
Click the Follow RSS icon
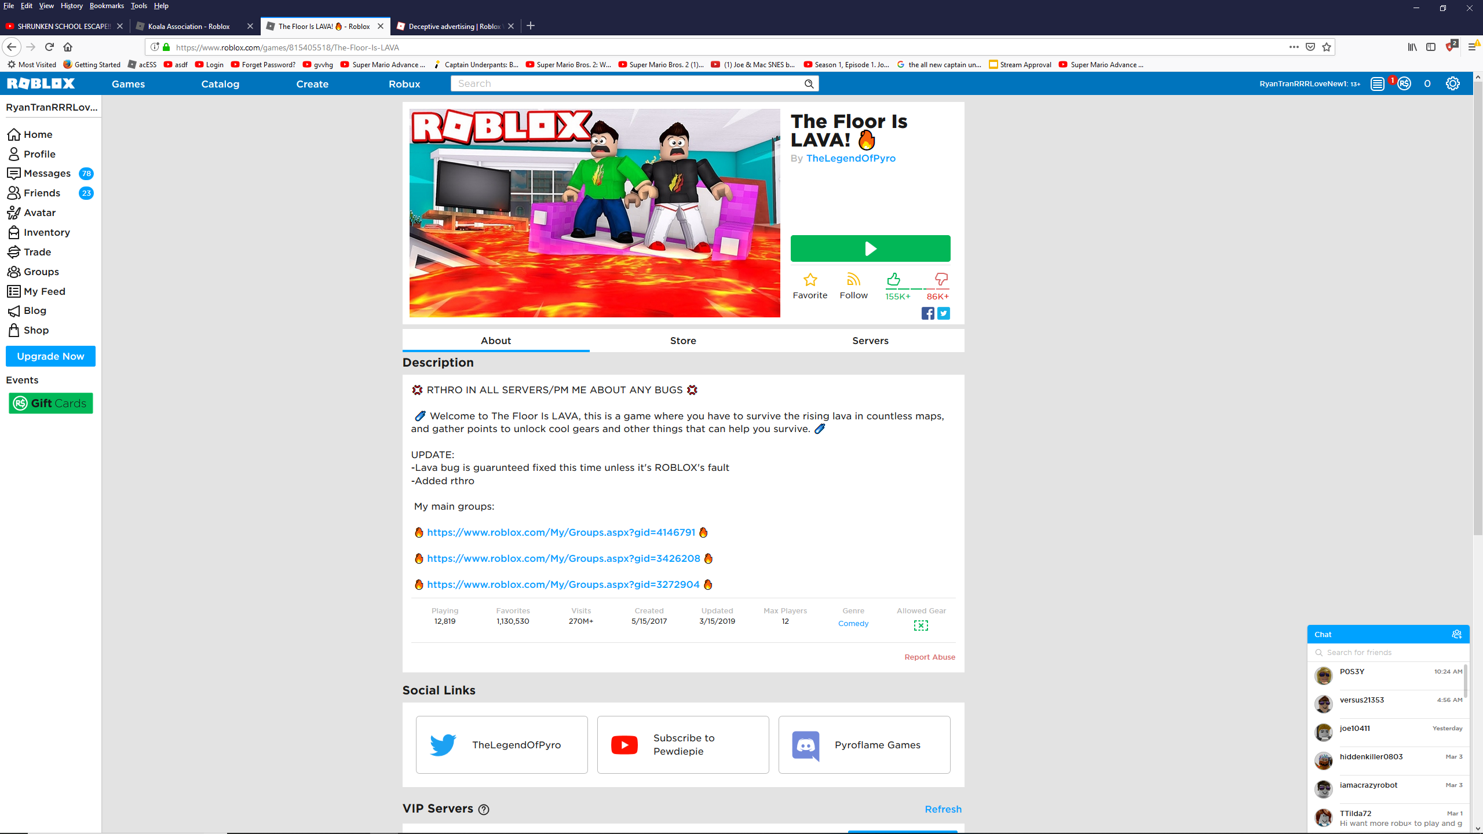853,280
